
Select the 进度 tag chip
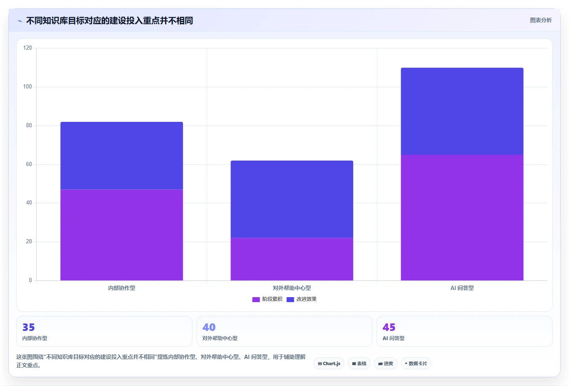tap(386, 363)
